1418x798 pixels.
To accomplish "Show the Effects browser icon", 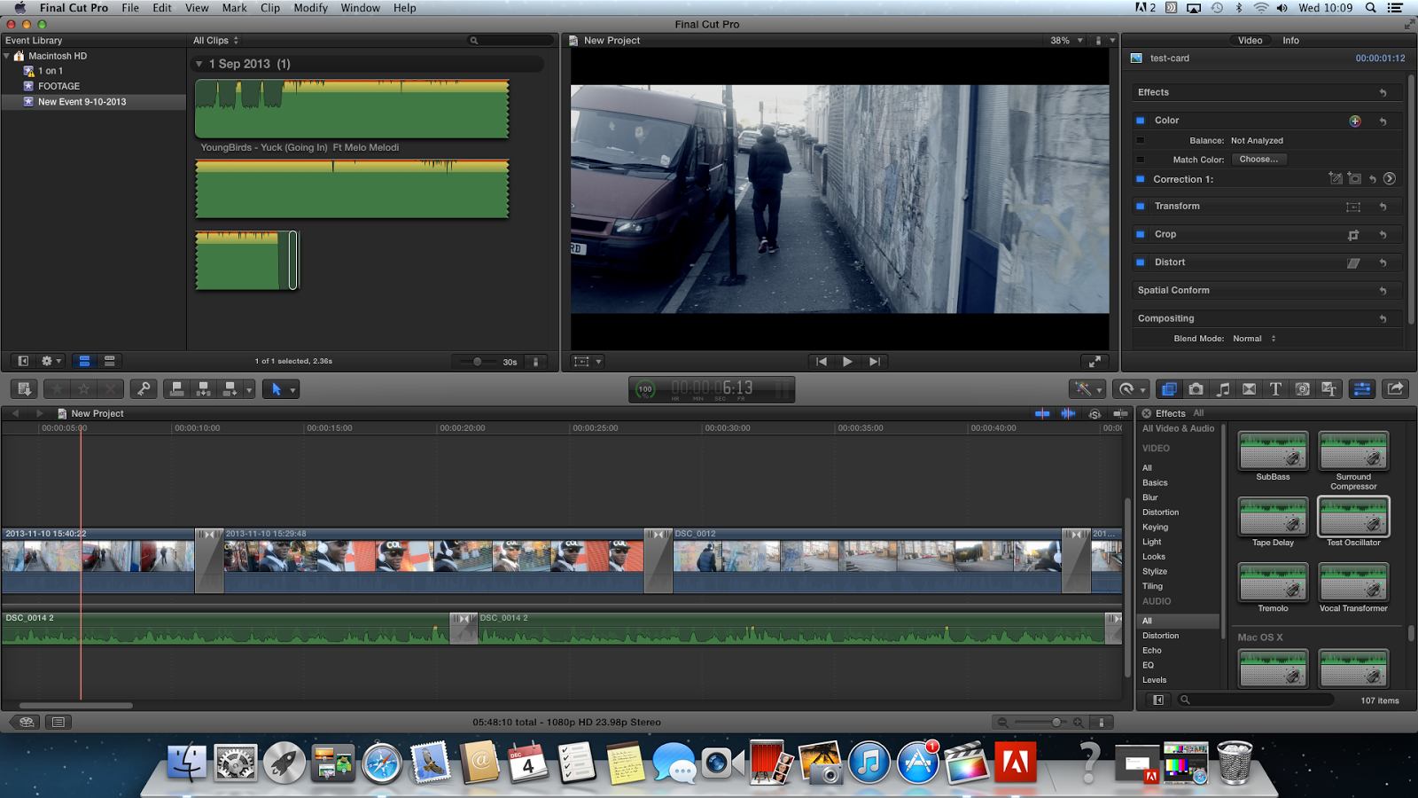I will 1169,389.
